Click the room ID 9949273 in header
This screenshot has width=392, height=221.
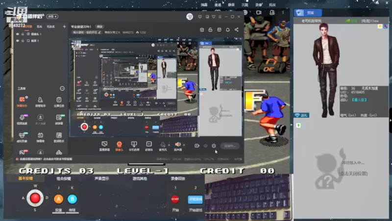pos(128,32)
